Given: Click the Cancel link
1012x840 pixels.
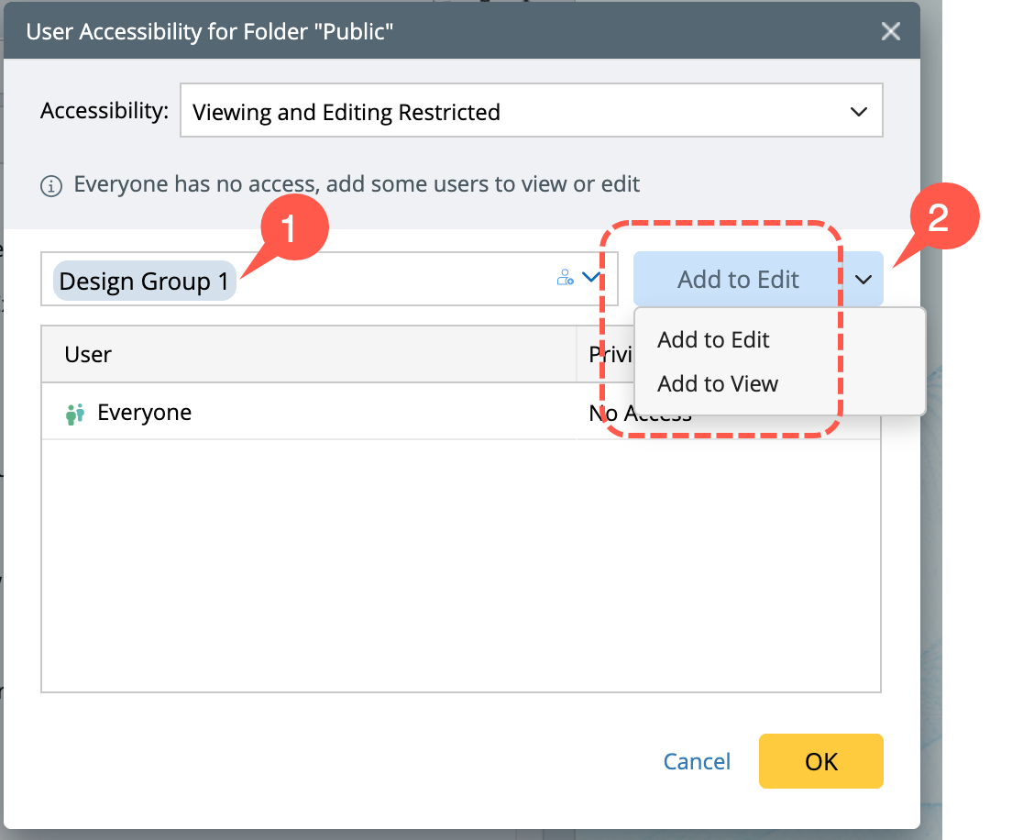Looking at the screenshot, I should (697, 761).
